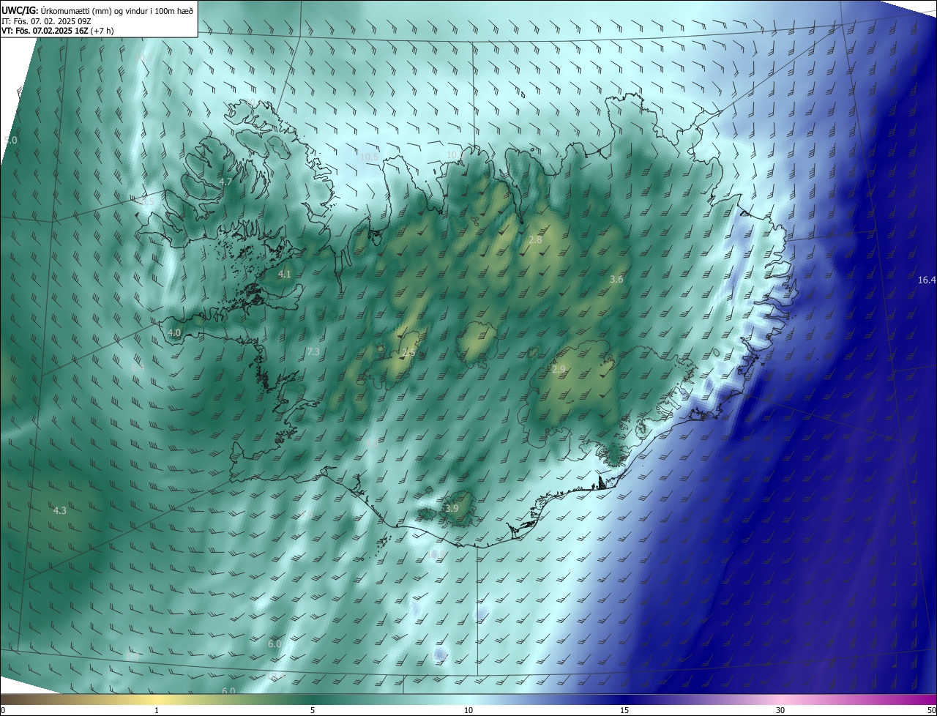937x716 pixels.
Task: Click the 7.3 value label on the map
Action: (x=313, y=352)
